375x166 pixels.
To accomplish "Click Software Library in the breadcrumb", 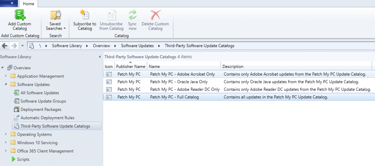I will [x=67, y=46].
